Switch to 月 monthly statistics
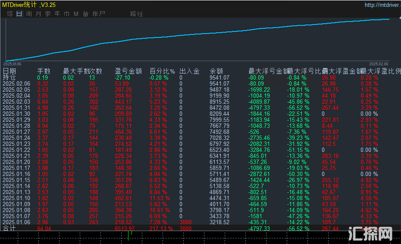The width and height of the screenshot is (401, 244). pos(38,14)
